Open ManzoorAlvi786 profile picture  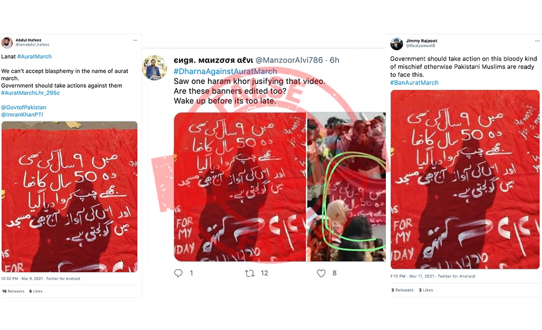154,67
